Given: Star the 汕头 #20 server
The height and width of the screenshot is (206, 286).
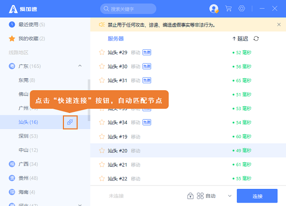Looking at the screenshot, I should tap(102, 150).
